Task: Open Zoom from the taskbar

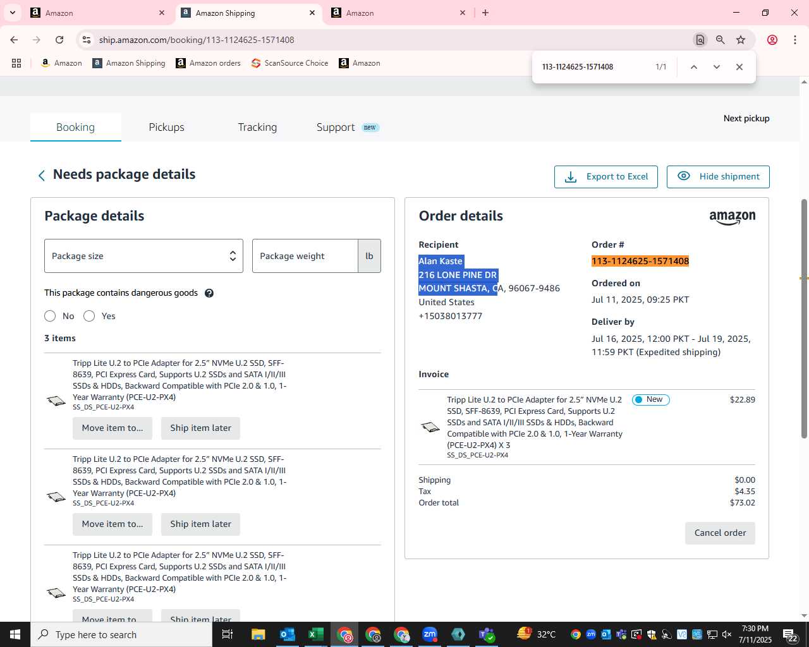Action: coord(430,634)
